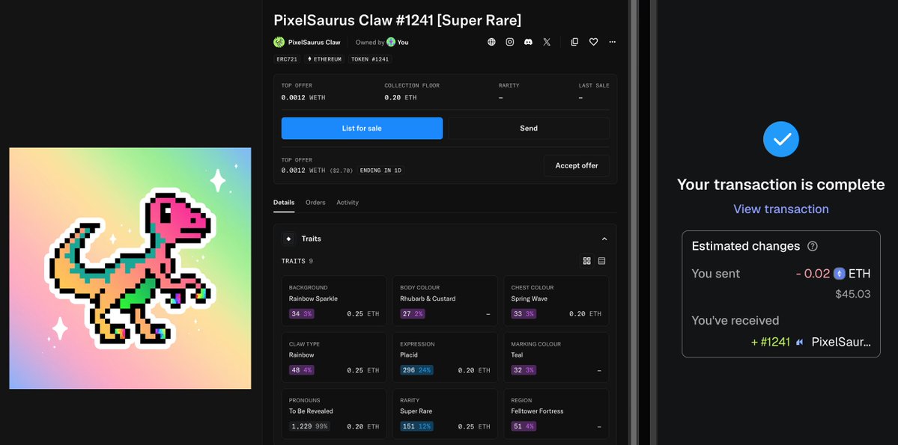Open the Rainbow Sparkle background trait card
The width and height of the screenshot is (898, 445).
click(x=334, y=301)
